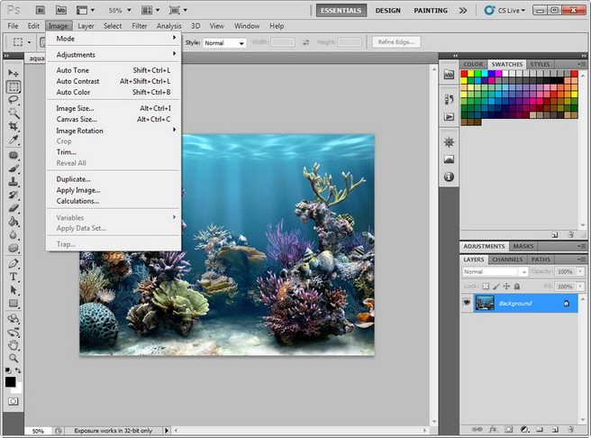The image size is (591, 438).
Task: Click the Background layer thumbnail
Action: click(x=485, y=303)
